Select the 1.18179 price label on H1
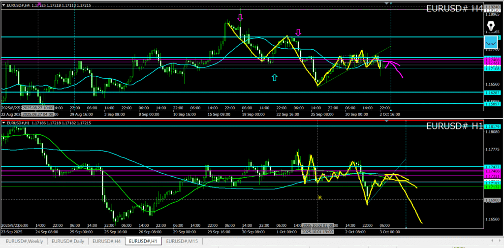The image size is (504, 248). coord(492,126)
